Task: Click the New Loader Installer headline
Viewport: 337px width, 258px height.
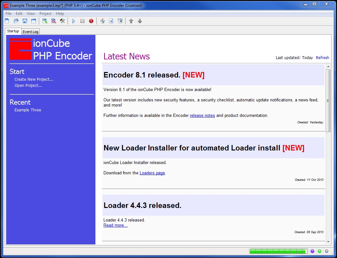Action: pos(204,148)
